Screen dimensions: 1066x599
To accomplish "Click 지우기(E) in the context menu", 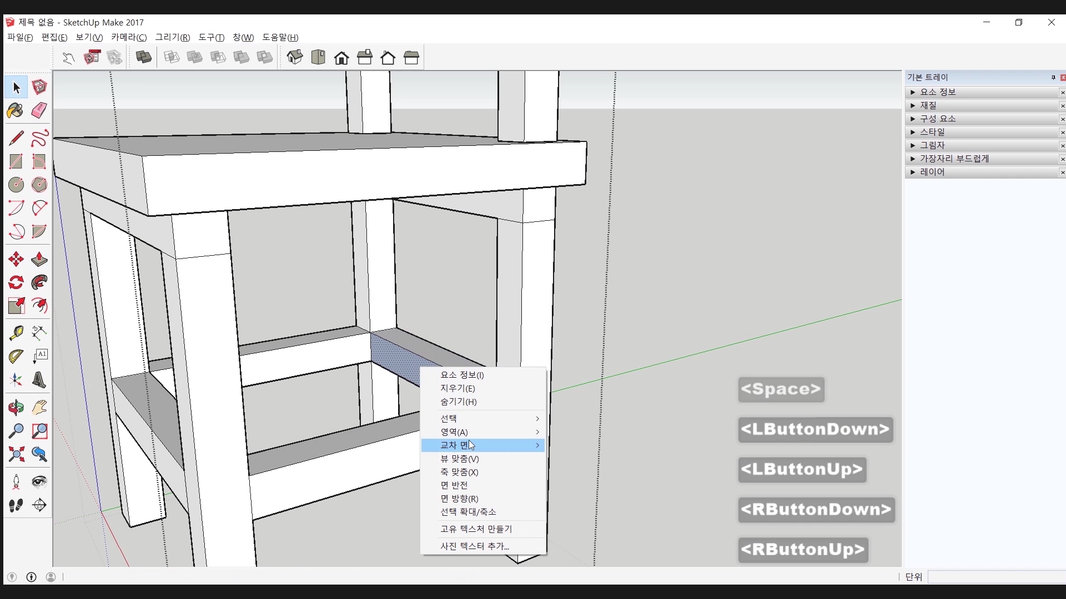I will click(457, 388).
